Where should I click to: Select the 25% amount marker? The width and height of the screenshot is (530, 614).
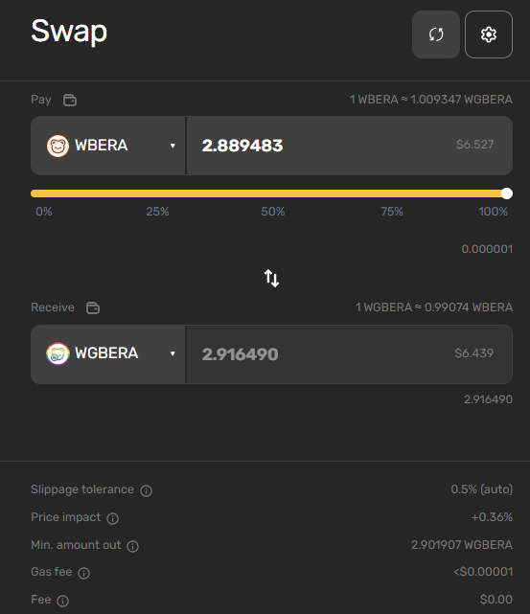click(x=157, y=212)
